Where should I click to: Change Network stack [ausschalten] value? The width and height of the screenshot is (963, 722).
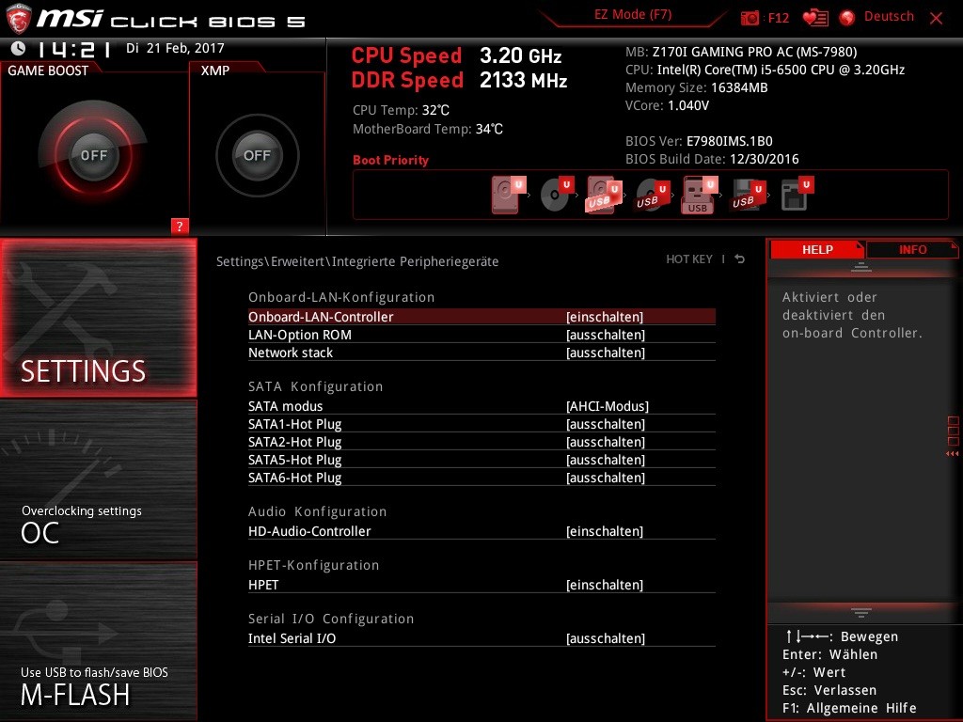606,353
